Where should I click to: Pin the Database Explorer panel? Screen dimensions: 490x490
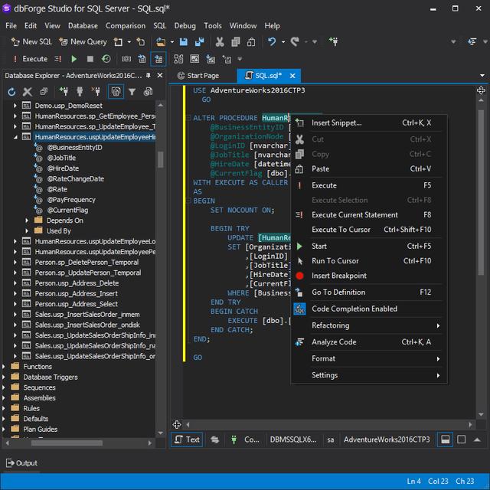tap(149, 76)
